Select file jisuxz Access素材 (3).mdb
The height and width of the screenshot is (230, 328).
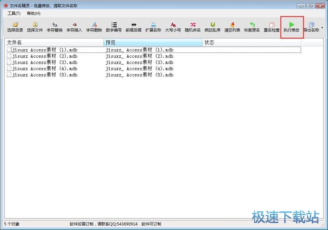[45, 62]
